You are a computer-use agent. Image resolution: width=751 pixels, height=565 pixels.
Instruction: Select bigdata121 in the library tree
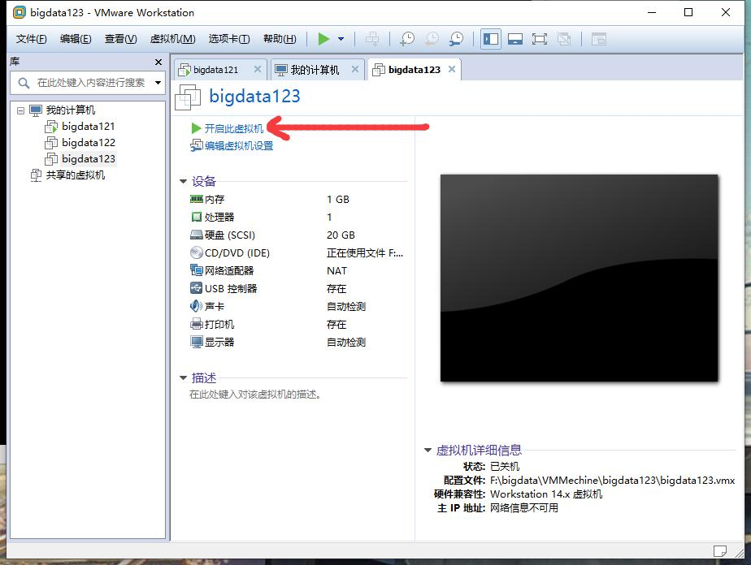[88, 127]
